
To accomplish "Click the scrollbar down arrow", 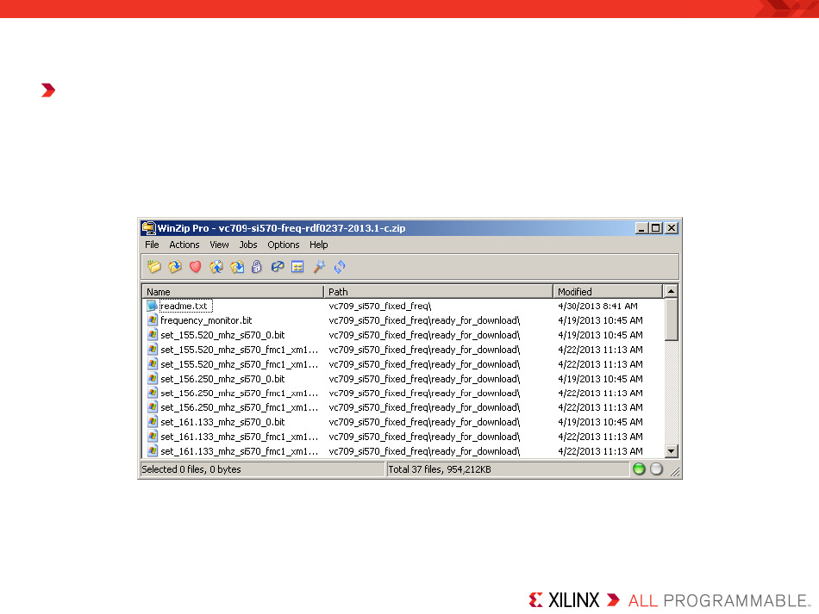I will pyautogui.click(x=672, y=451).
